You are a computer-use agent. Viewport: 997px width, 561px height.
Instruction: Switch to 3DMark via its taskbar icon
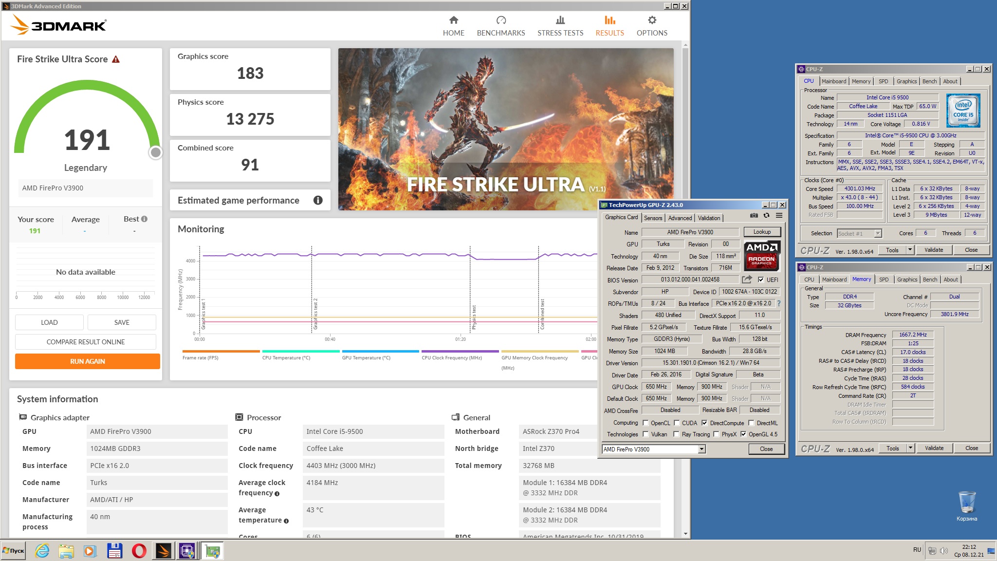click(163, 551)
